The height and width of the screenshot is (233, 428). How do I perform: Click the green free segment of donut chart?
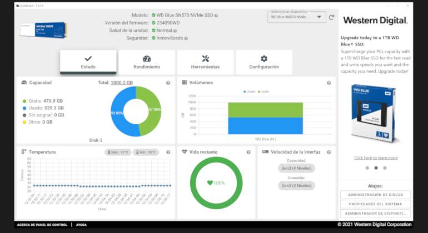point(155,110)
